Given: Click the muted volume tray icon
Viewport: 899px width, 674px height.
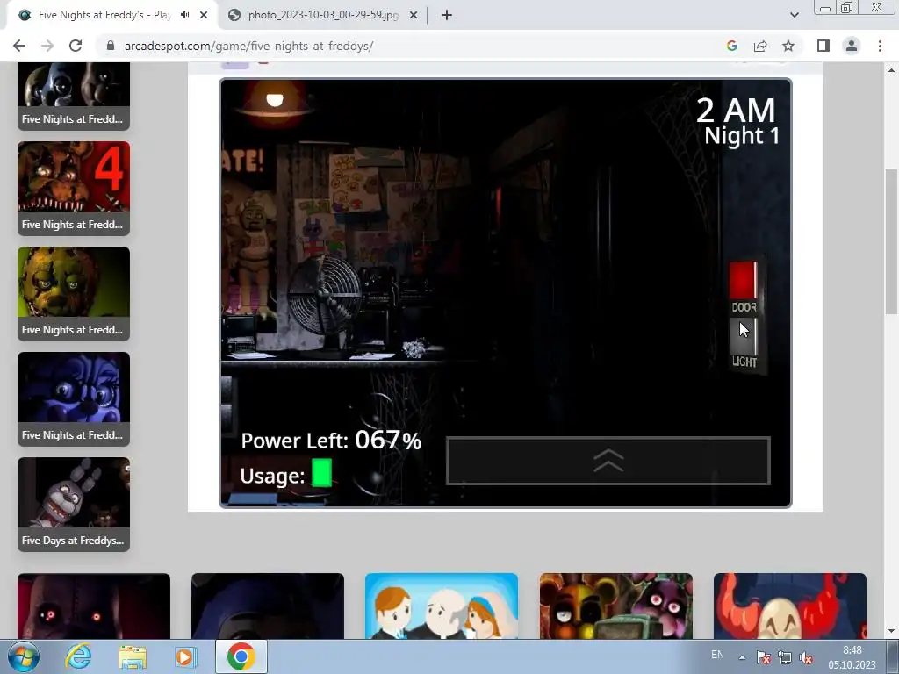Looking at the screenshot, I should 806,657.
